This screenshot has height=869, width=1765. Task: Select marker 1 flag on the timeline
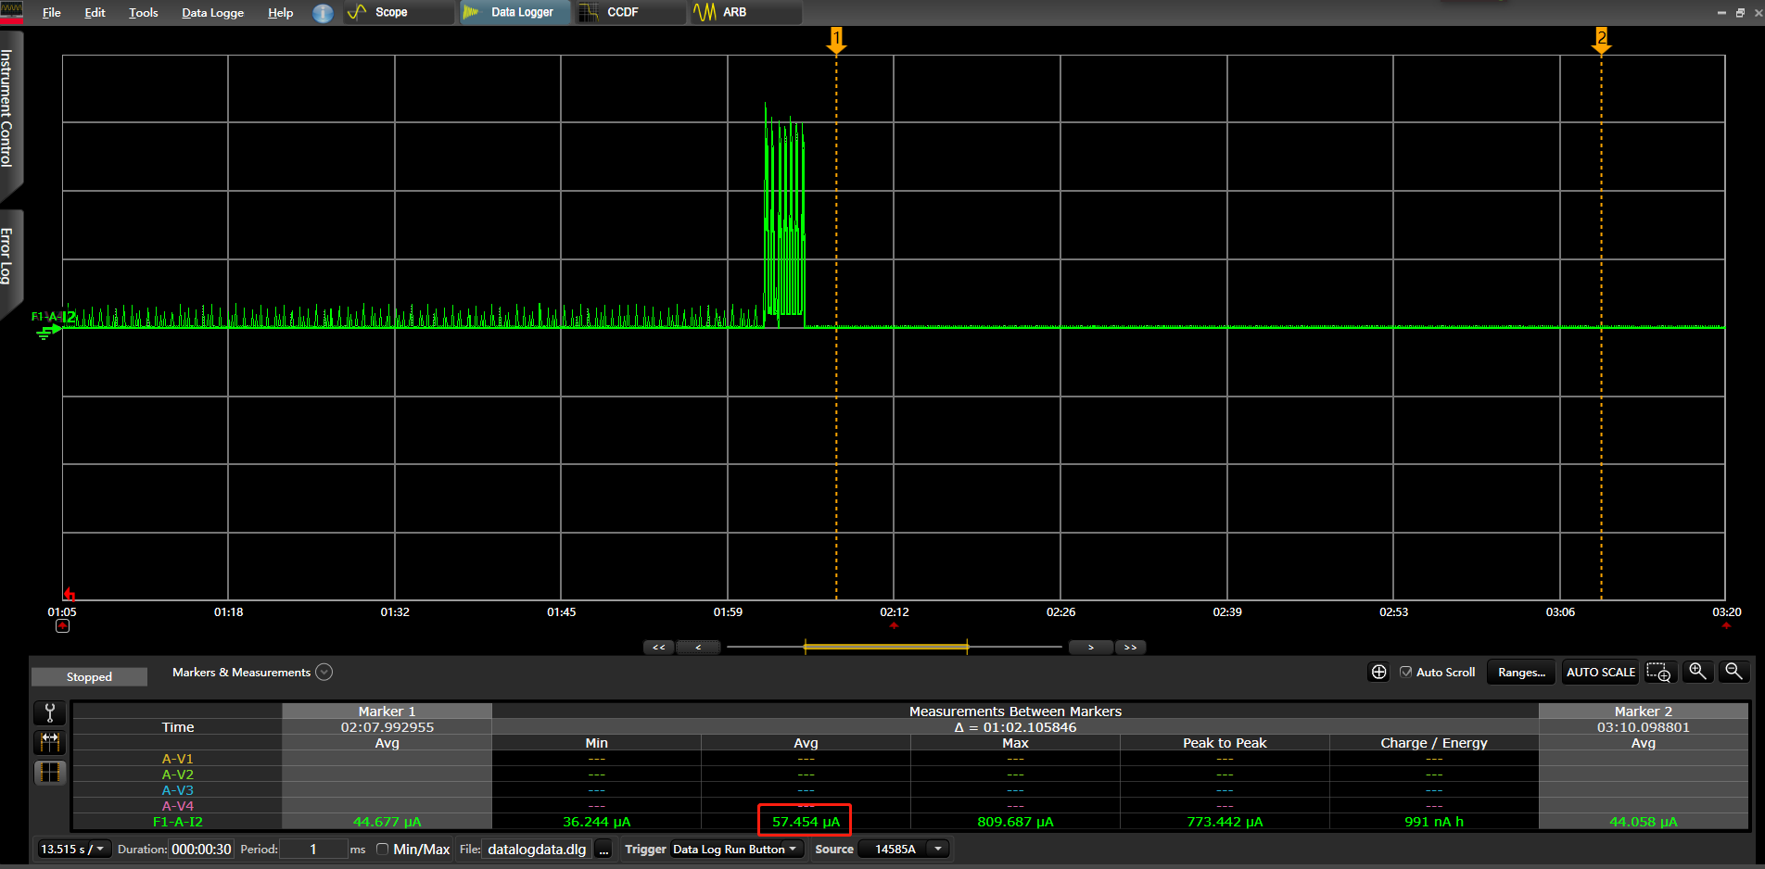click(836, 41)
